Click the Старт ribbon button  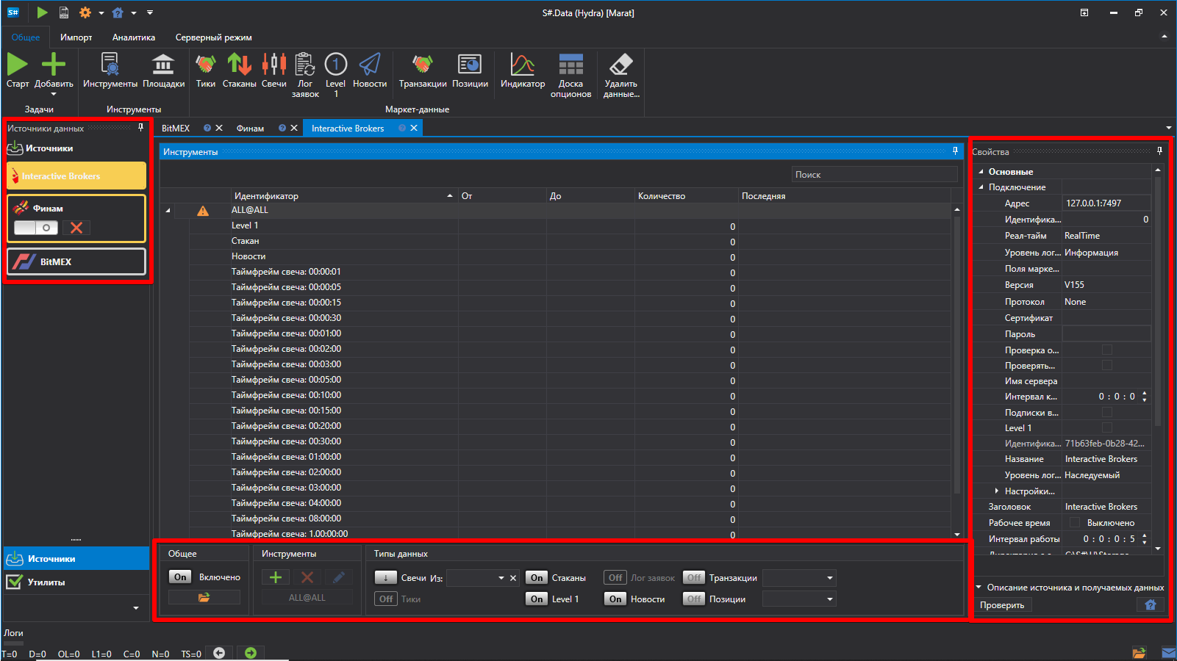pos(18,71)
